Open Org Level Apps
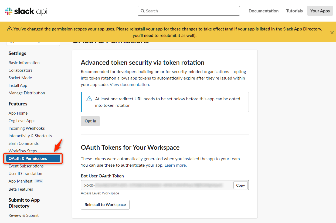 pyautogui.click(x=22, y=121)
